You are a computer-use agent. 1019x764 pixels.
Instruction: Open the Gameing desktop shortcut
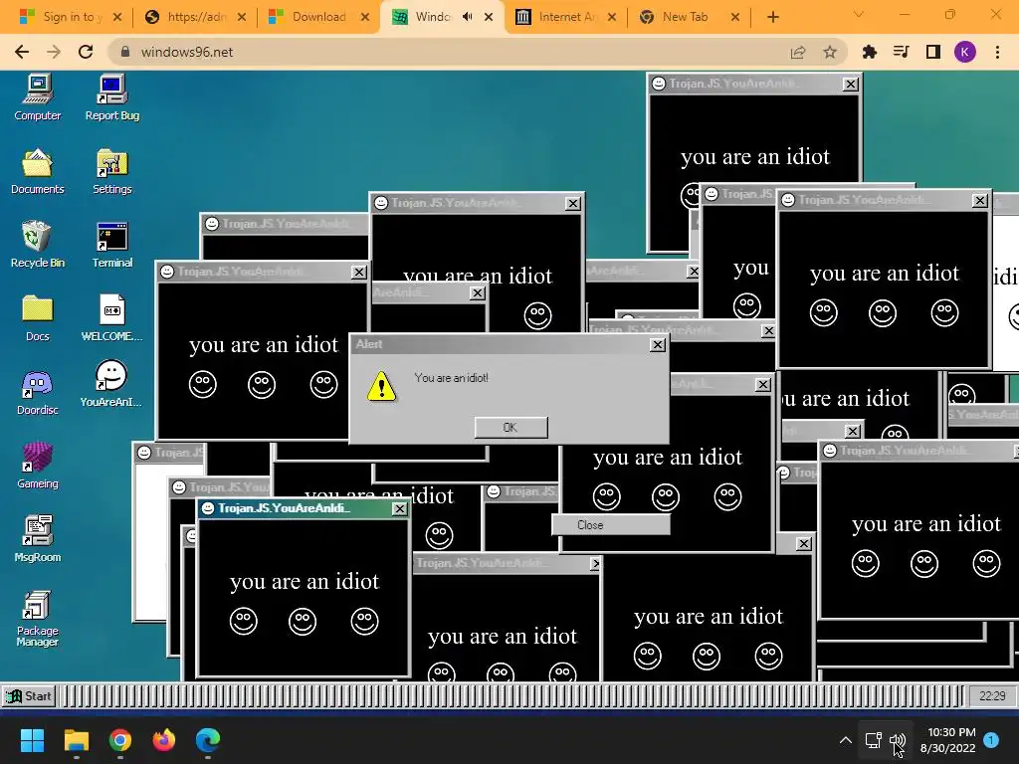pos(38,466)
